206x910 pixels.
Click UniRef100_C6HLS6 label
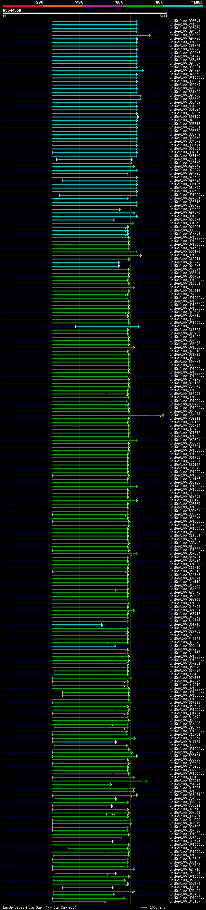click(x=185, y=415)
